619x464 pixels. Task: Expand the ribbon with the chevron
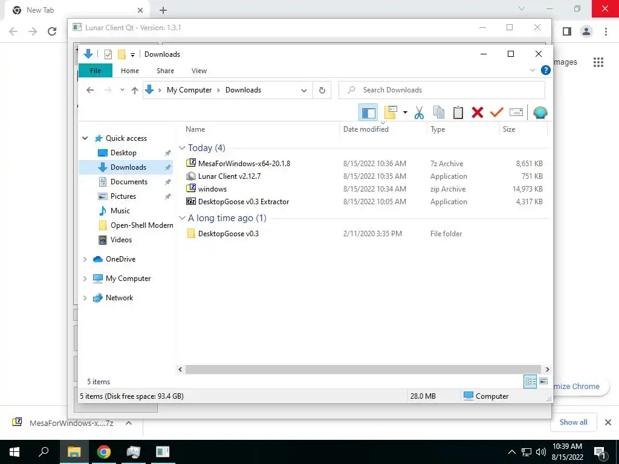(x=532, y=70)
